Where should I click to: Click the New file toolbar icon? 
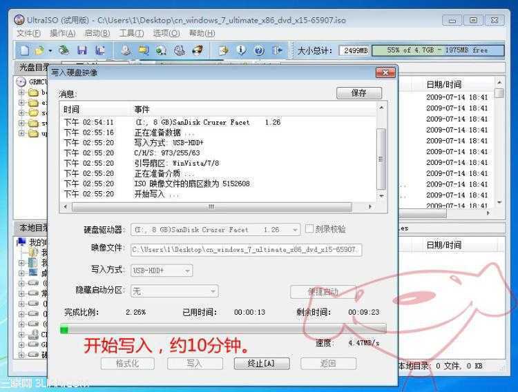[25, 50]
